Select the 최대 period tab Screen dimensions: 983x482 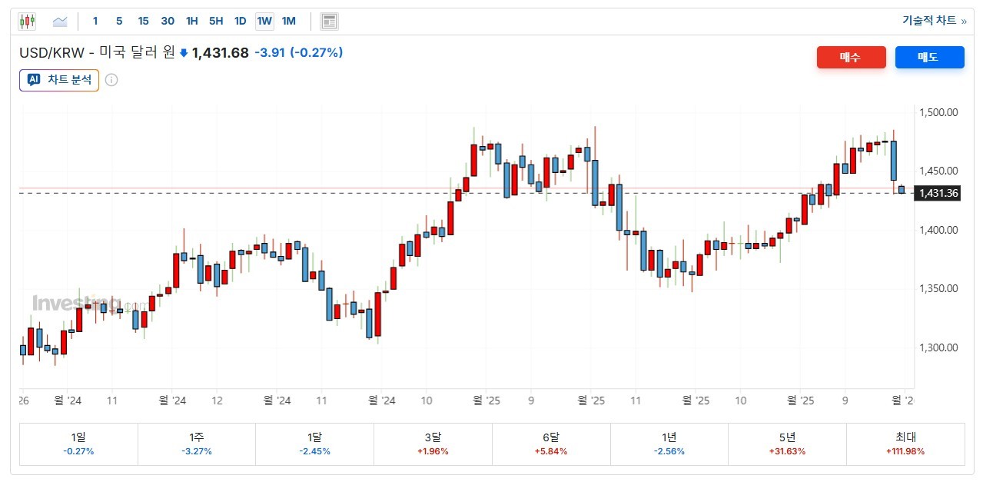click(x=905, y=444)
